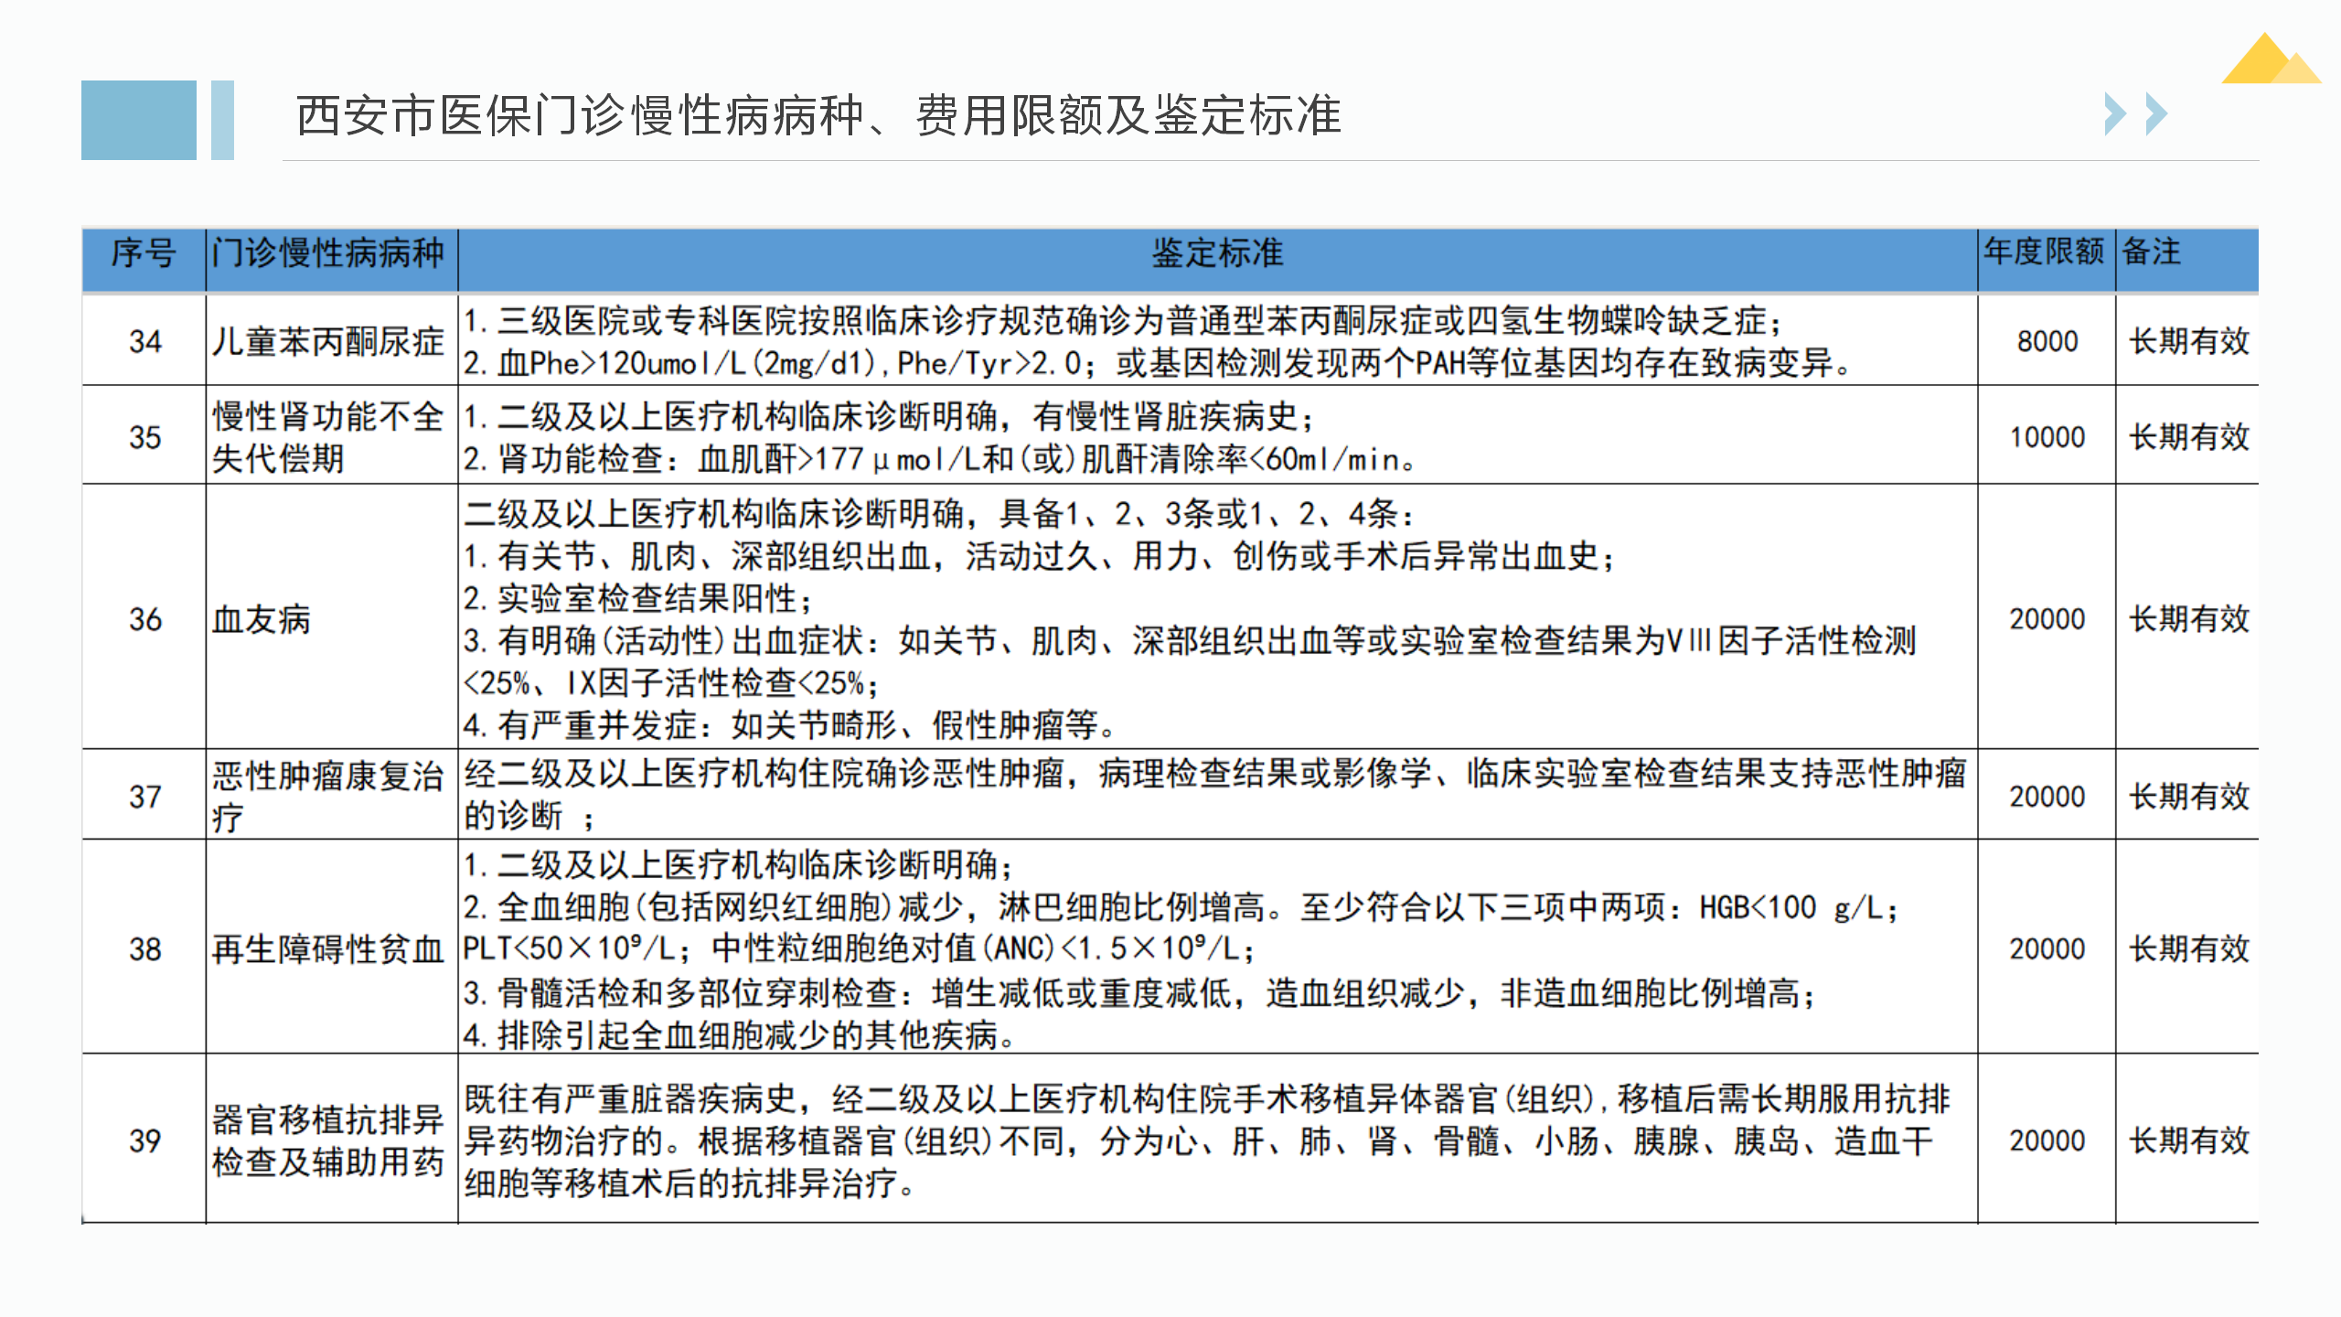Select the 备注 column header
2341x1317 pixels.
pos(2152,252)
